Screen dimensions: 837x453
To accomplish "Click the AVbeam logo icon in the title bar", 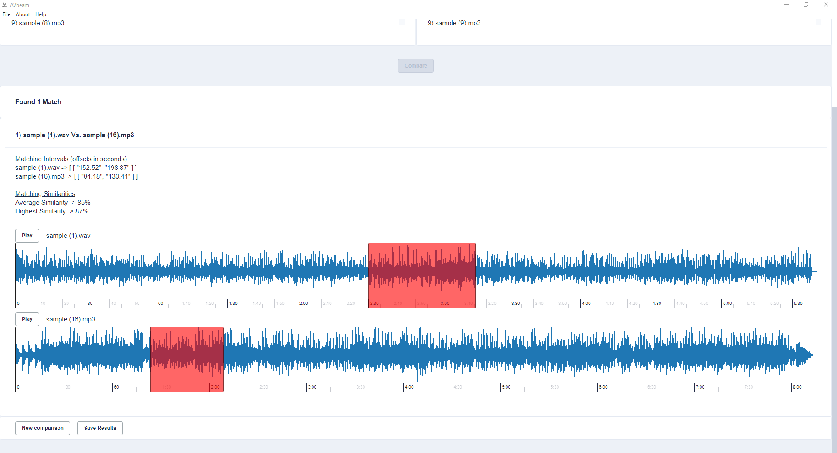I will coord(5,5).
